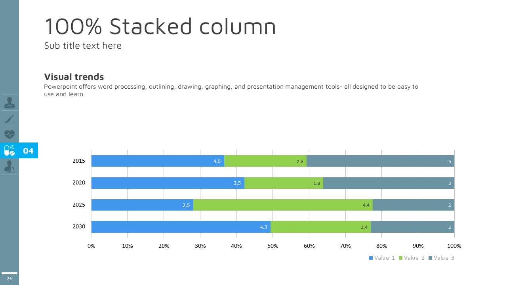Click the 2015 blue bar labeled 4.5
Viewport: 507px width, 285px height.
pyautogui.click(x=158, y=161)
